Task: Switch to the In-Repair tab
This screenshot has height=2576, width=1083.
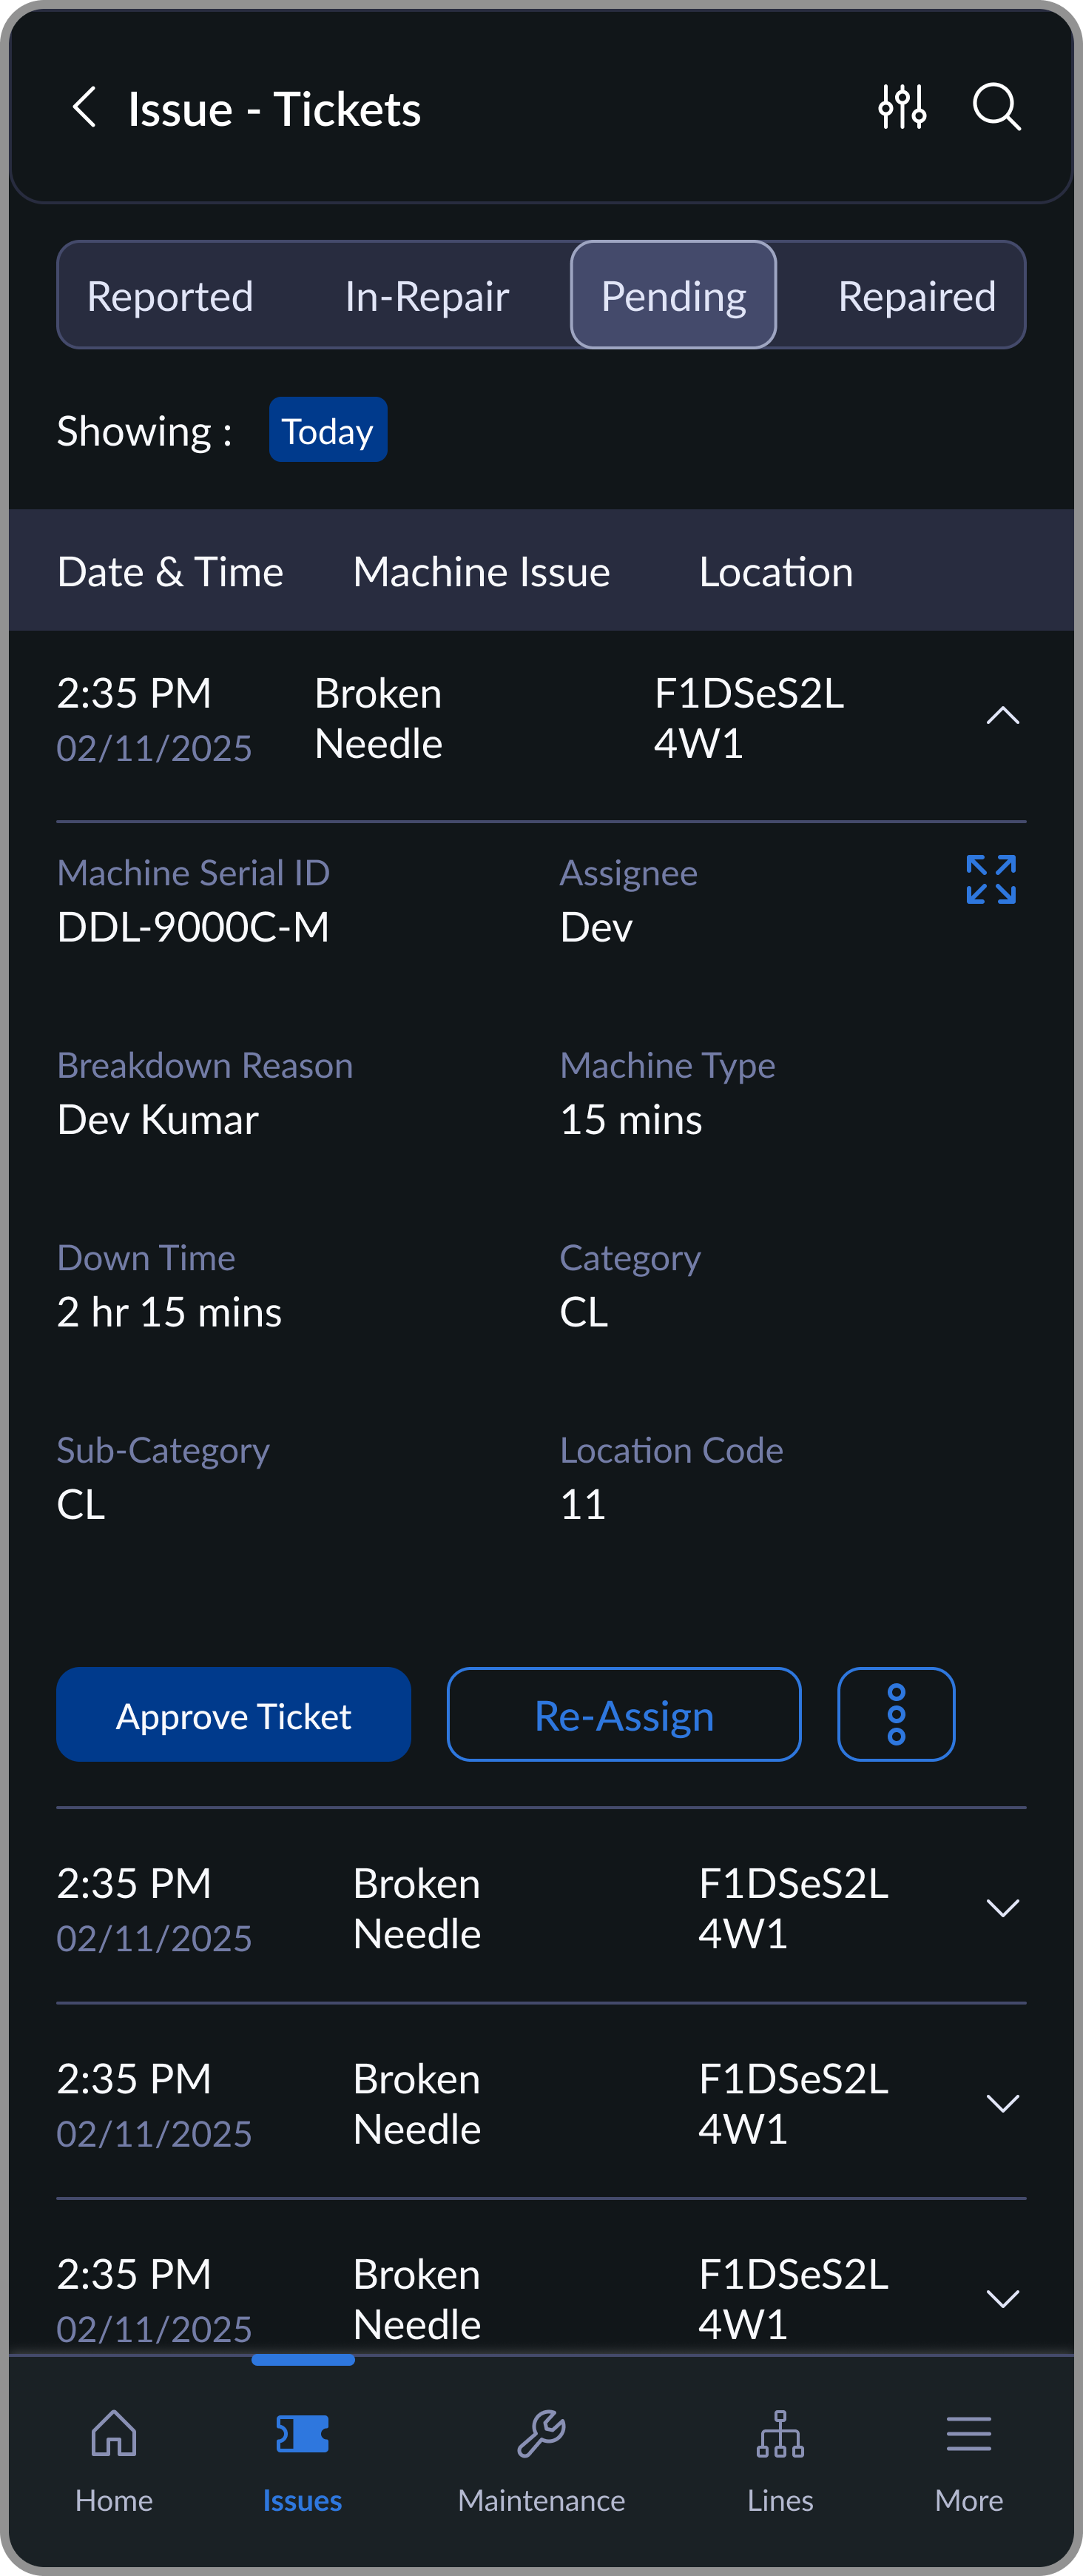Action: 427,296
